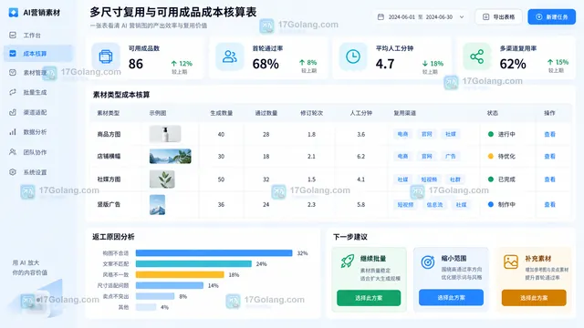584x328 pixels.
Task: Click the calendar icon in date range
Action: point(381,17)
